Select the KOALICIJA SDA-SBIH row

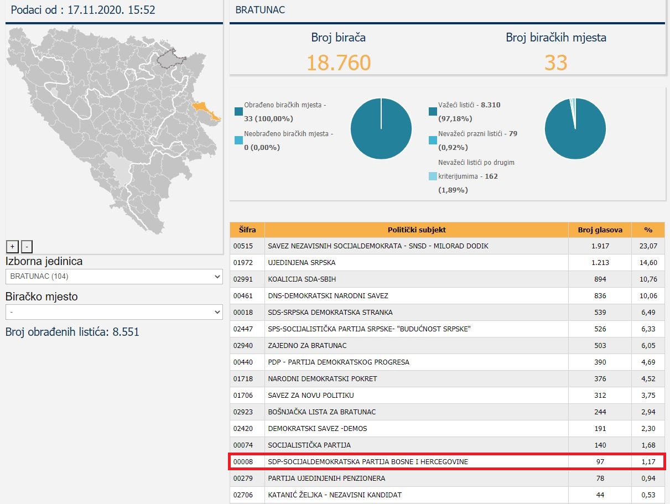pyautogui.click(x=298, y=279)
